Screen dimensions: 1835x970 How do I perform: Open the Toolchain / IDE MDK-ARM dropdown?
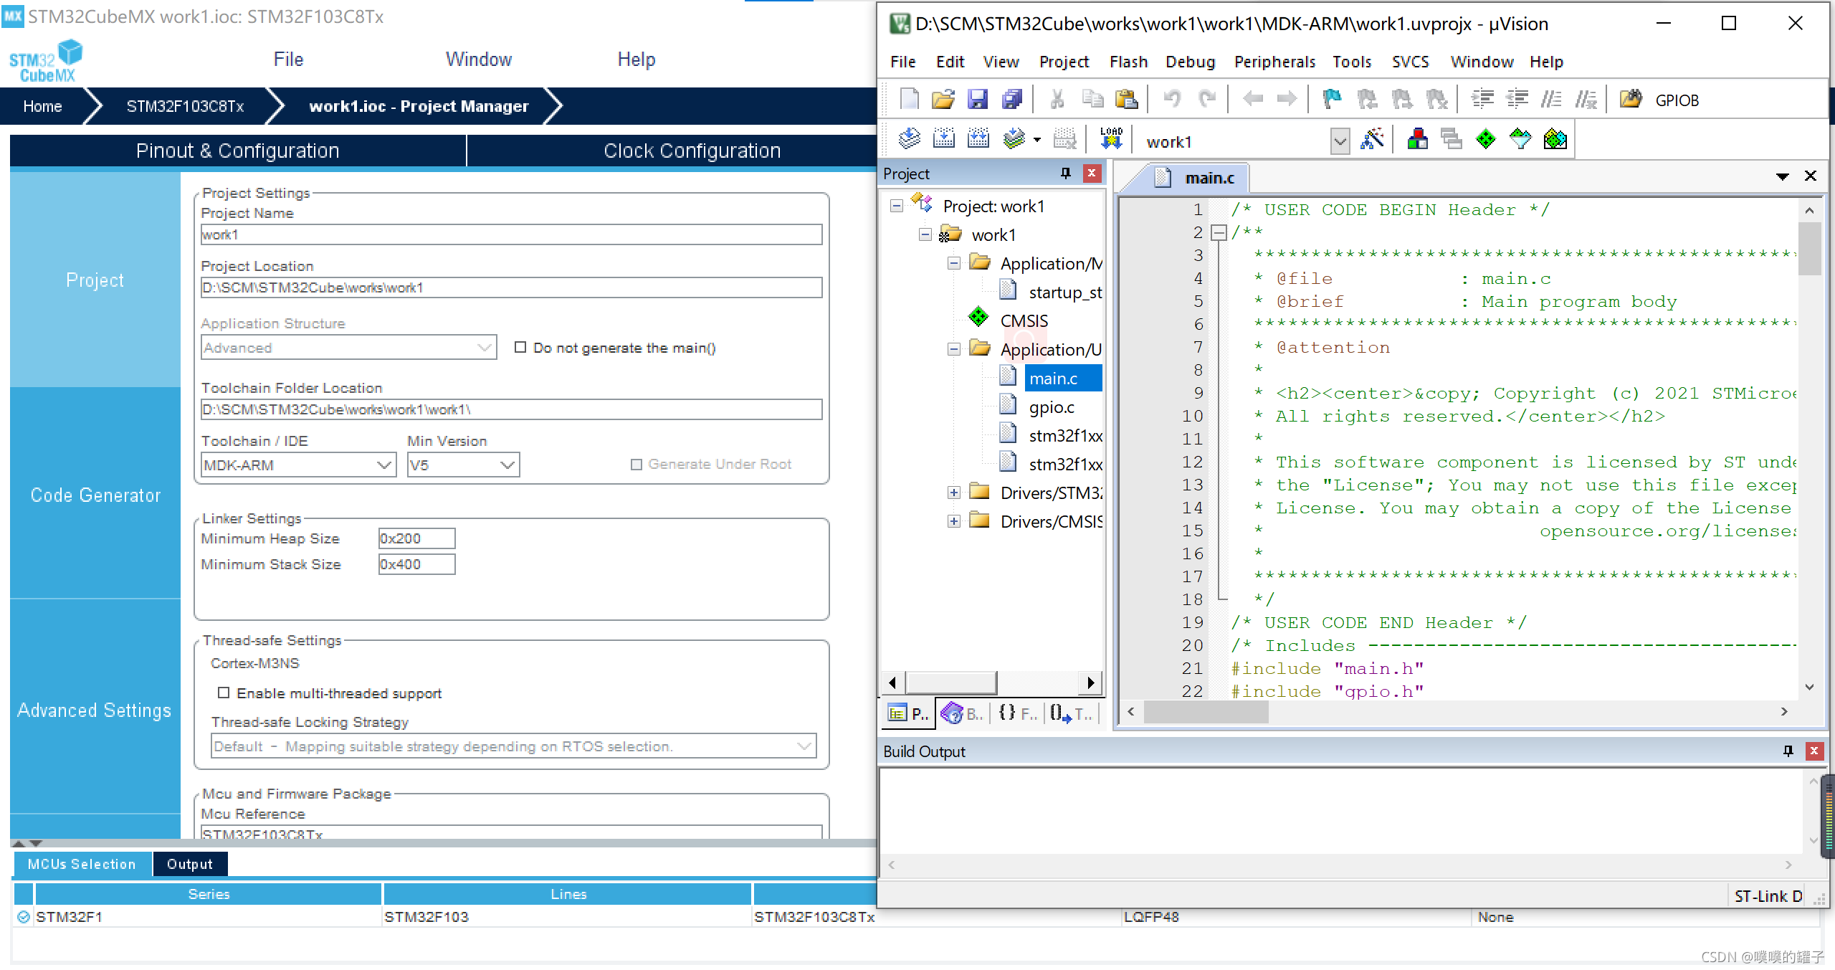tap(297, 465)
